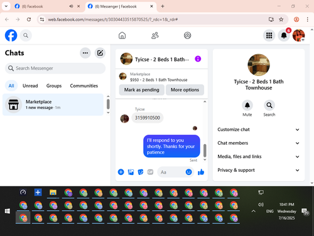Open more actions plus icon in composer
Viewport: 314px width, 236px height.
(121, 172)
